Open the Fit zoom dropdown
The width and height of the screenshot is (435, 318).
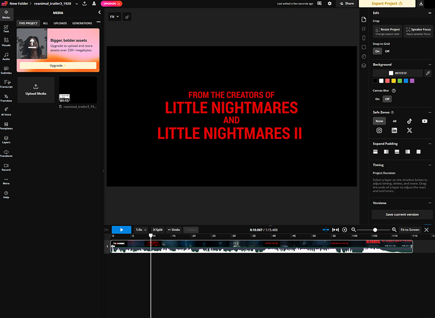point(115,17)
